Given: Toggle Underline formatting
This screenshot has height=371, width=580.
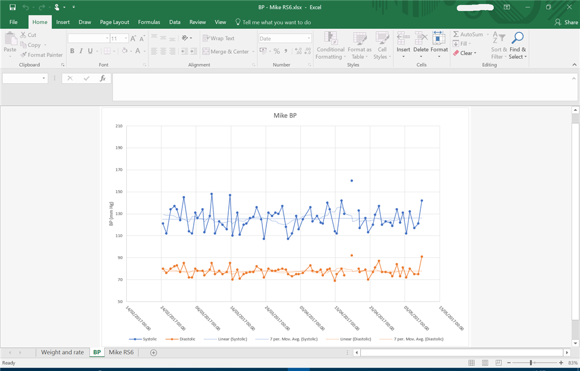Looking at the screenshot, I should pyautogui.click(x=90, y=51).
